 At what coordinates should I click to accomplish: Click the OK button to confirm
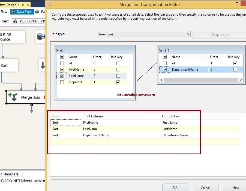175,188
